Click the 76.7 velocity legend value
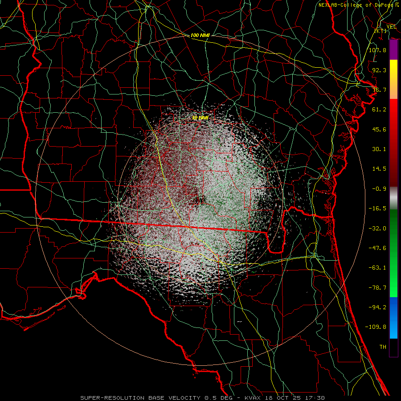401x401 pixels. pos(379,90)
